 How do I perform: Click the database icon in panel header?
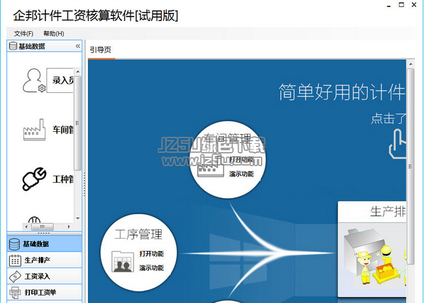tap(13, 46)
